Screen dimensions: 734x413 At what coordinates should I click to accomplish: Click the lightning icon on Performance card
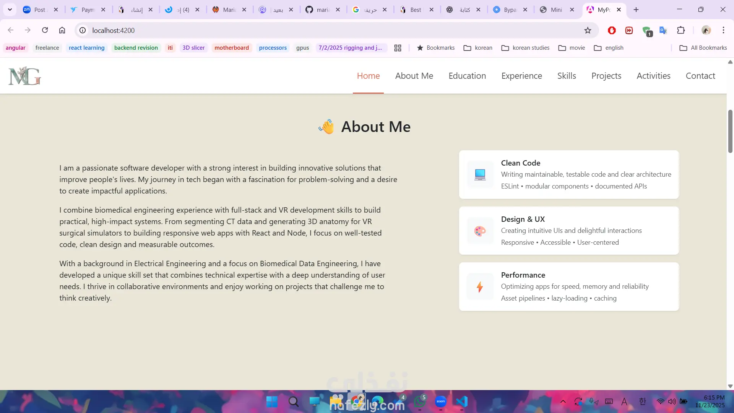click(x=480, y=287)
